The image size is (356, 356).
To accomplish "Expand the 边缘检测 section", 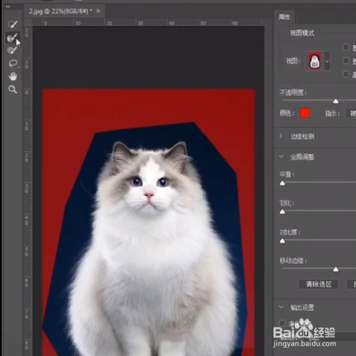I will [x=281, y=136].
